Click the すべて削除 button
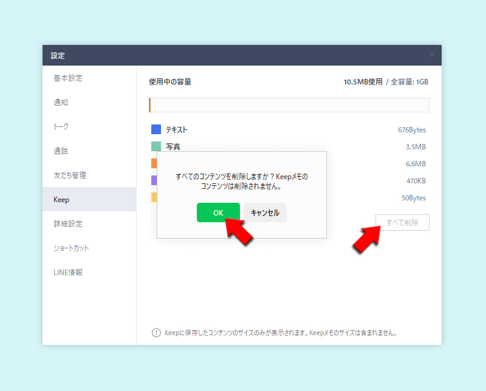The height and width of the screenshot is (391, 486). coord(402,222)
